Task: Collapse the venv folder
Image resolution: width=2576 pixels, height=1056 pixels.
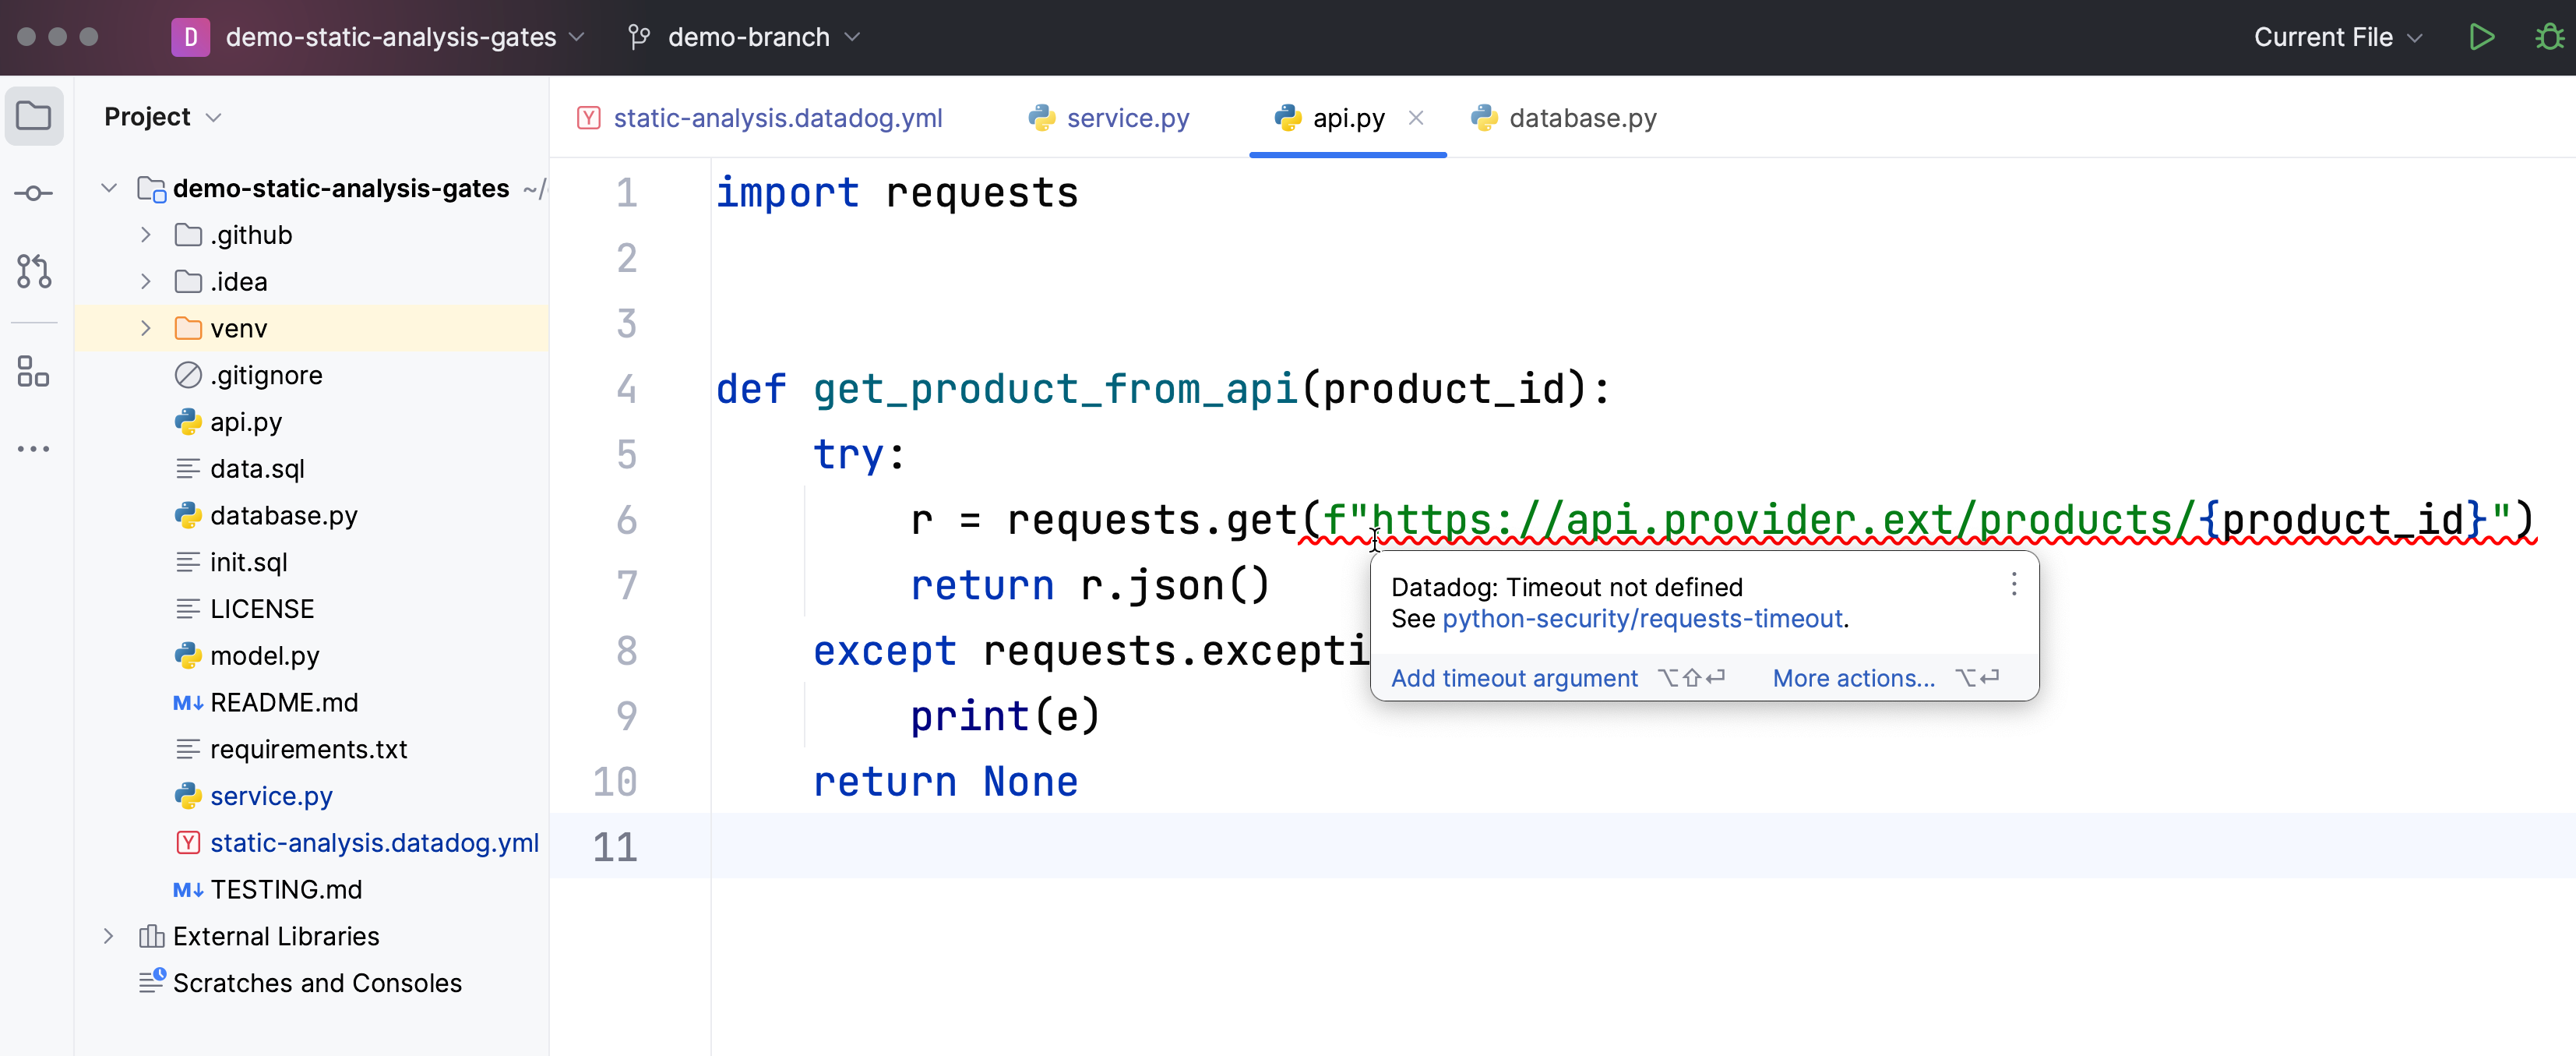Action: 144,327
